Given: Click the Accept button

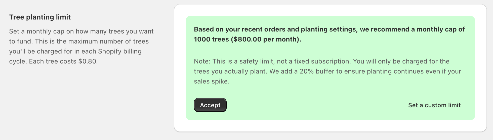Looking at the screenshot, I should tap(210, 105).
